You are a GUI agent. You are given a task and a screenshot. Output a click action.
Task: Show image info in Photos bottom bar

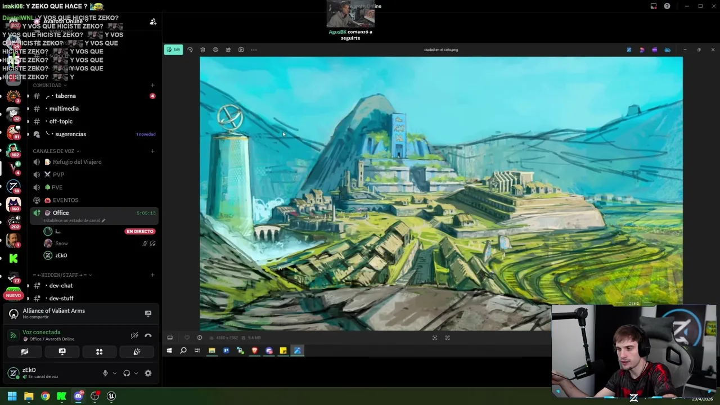click(x=200, y=337)
